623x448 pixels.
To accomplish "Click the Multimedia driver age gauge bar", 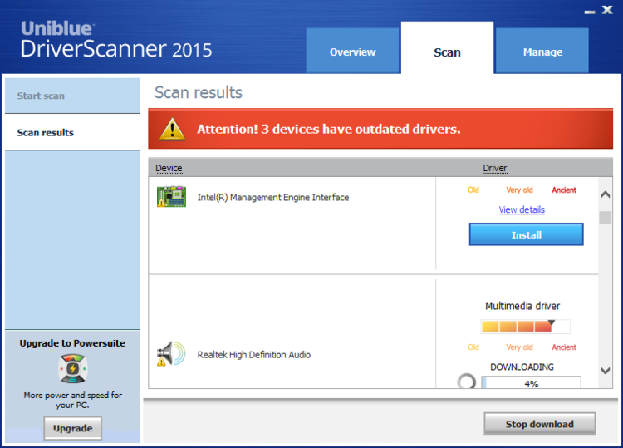I will (x=525, y=327).
